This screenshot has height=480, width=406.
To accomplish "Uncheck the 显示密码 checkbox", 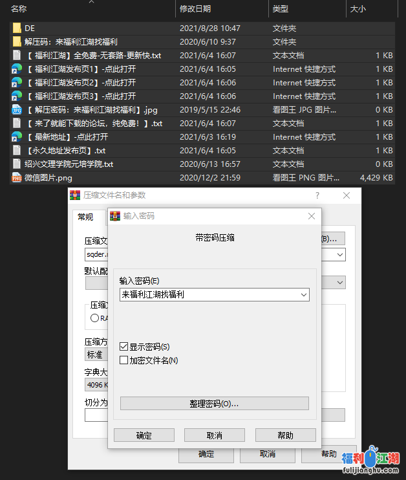I will (x=124, y=347).
